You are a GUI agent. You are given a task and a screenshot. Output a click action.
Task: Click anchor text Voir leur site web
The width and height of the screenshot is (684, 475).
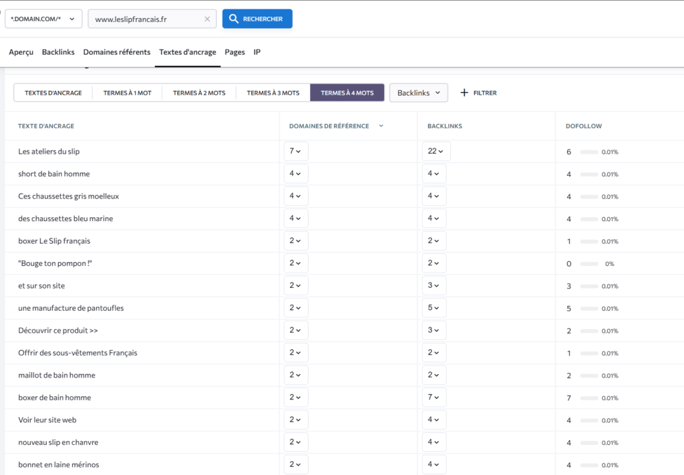click(x=47, y=420)
